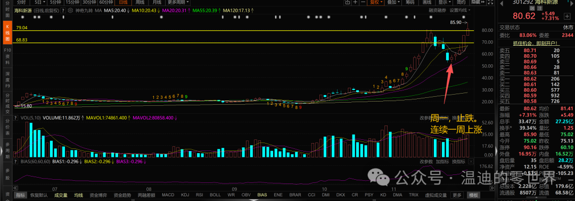Viewport: 575px width, 201px height.
Task: Switch to the 月线 monthly chart
Action: pos(157,2)
